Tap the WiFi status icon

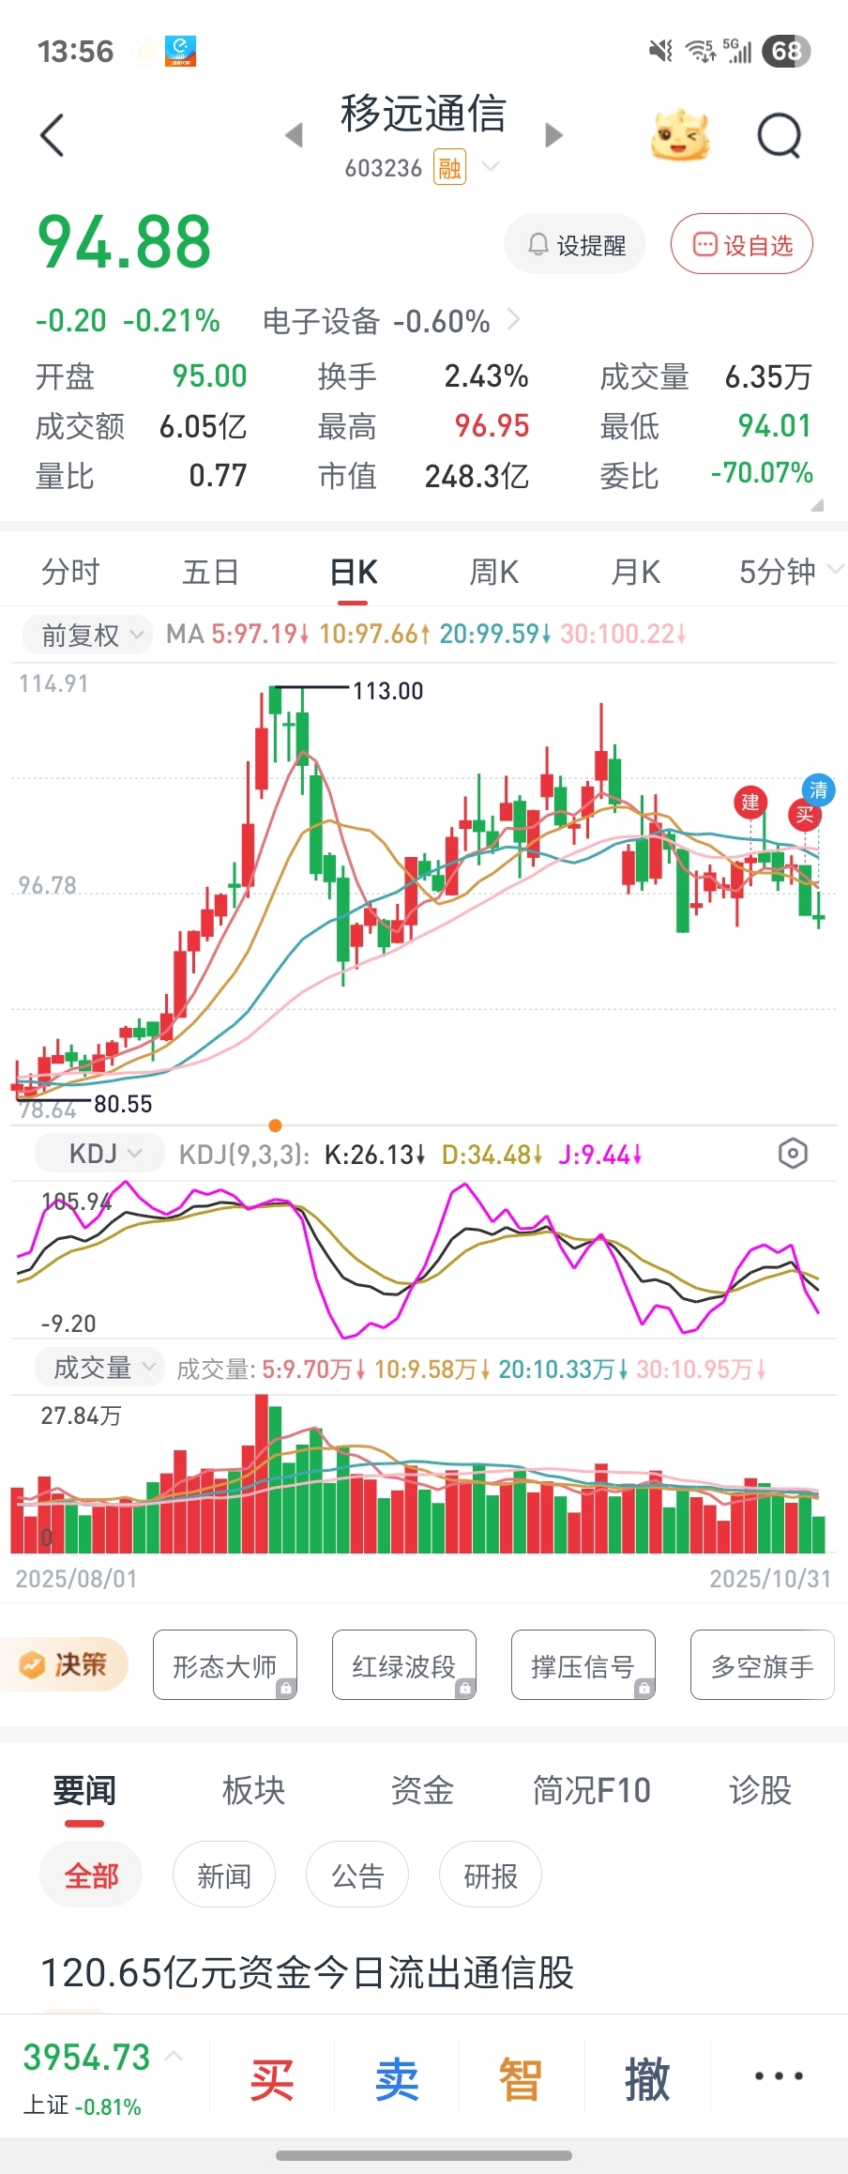click(701, 51)
